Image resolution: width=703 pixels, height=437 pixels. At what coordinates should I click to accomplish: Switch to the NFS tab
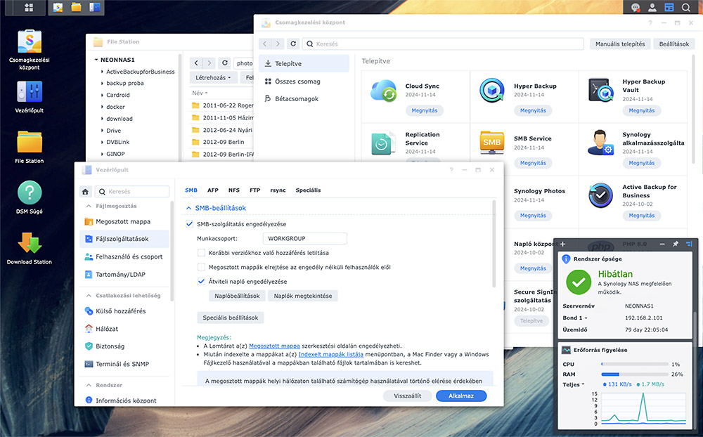pos(233,190)
